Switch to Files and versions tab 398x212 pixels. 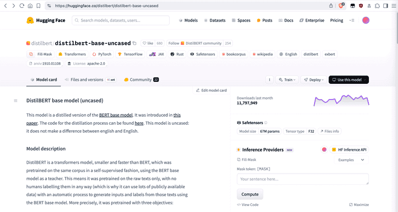point(90,79)
